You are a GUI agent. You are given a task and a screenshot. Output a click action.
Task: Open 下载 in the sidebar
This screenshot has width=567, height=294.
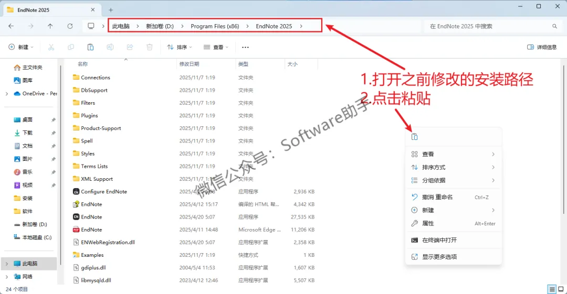(23, 133)
